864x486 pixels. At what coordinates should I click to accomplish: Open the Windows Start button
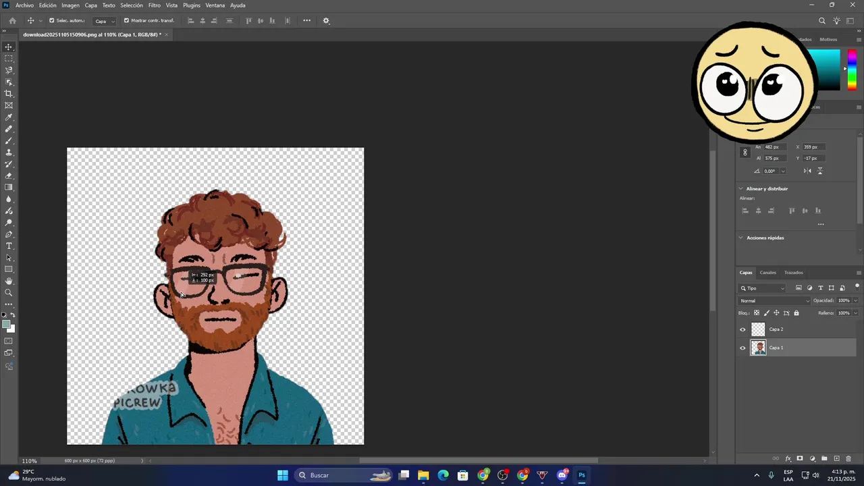click(x=283, y=475)
